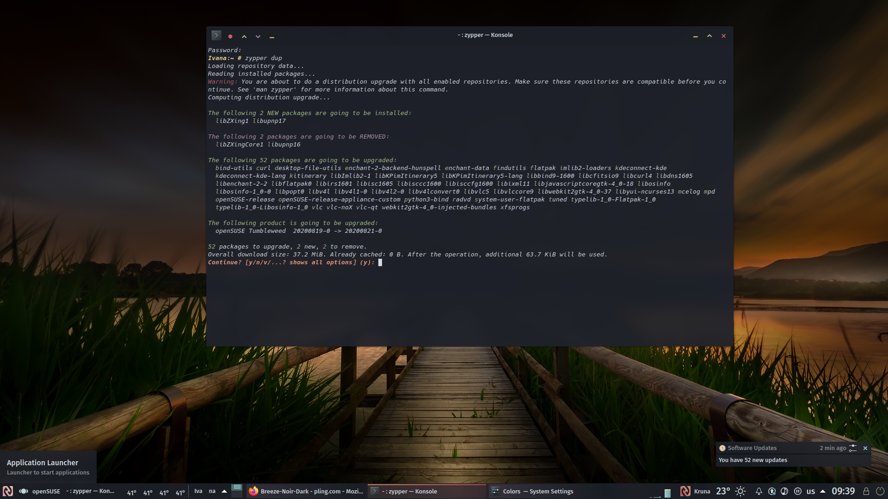This screenshot has width=888, height=499.
Task: Open the night color tray icon
Action: (784, 491)
